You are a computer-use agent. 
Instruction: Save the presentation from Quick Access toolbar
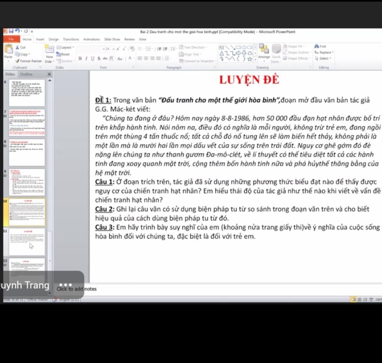tap(11, 31)
